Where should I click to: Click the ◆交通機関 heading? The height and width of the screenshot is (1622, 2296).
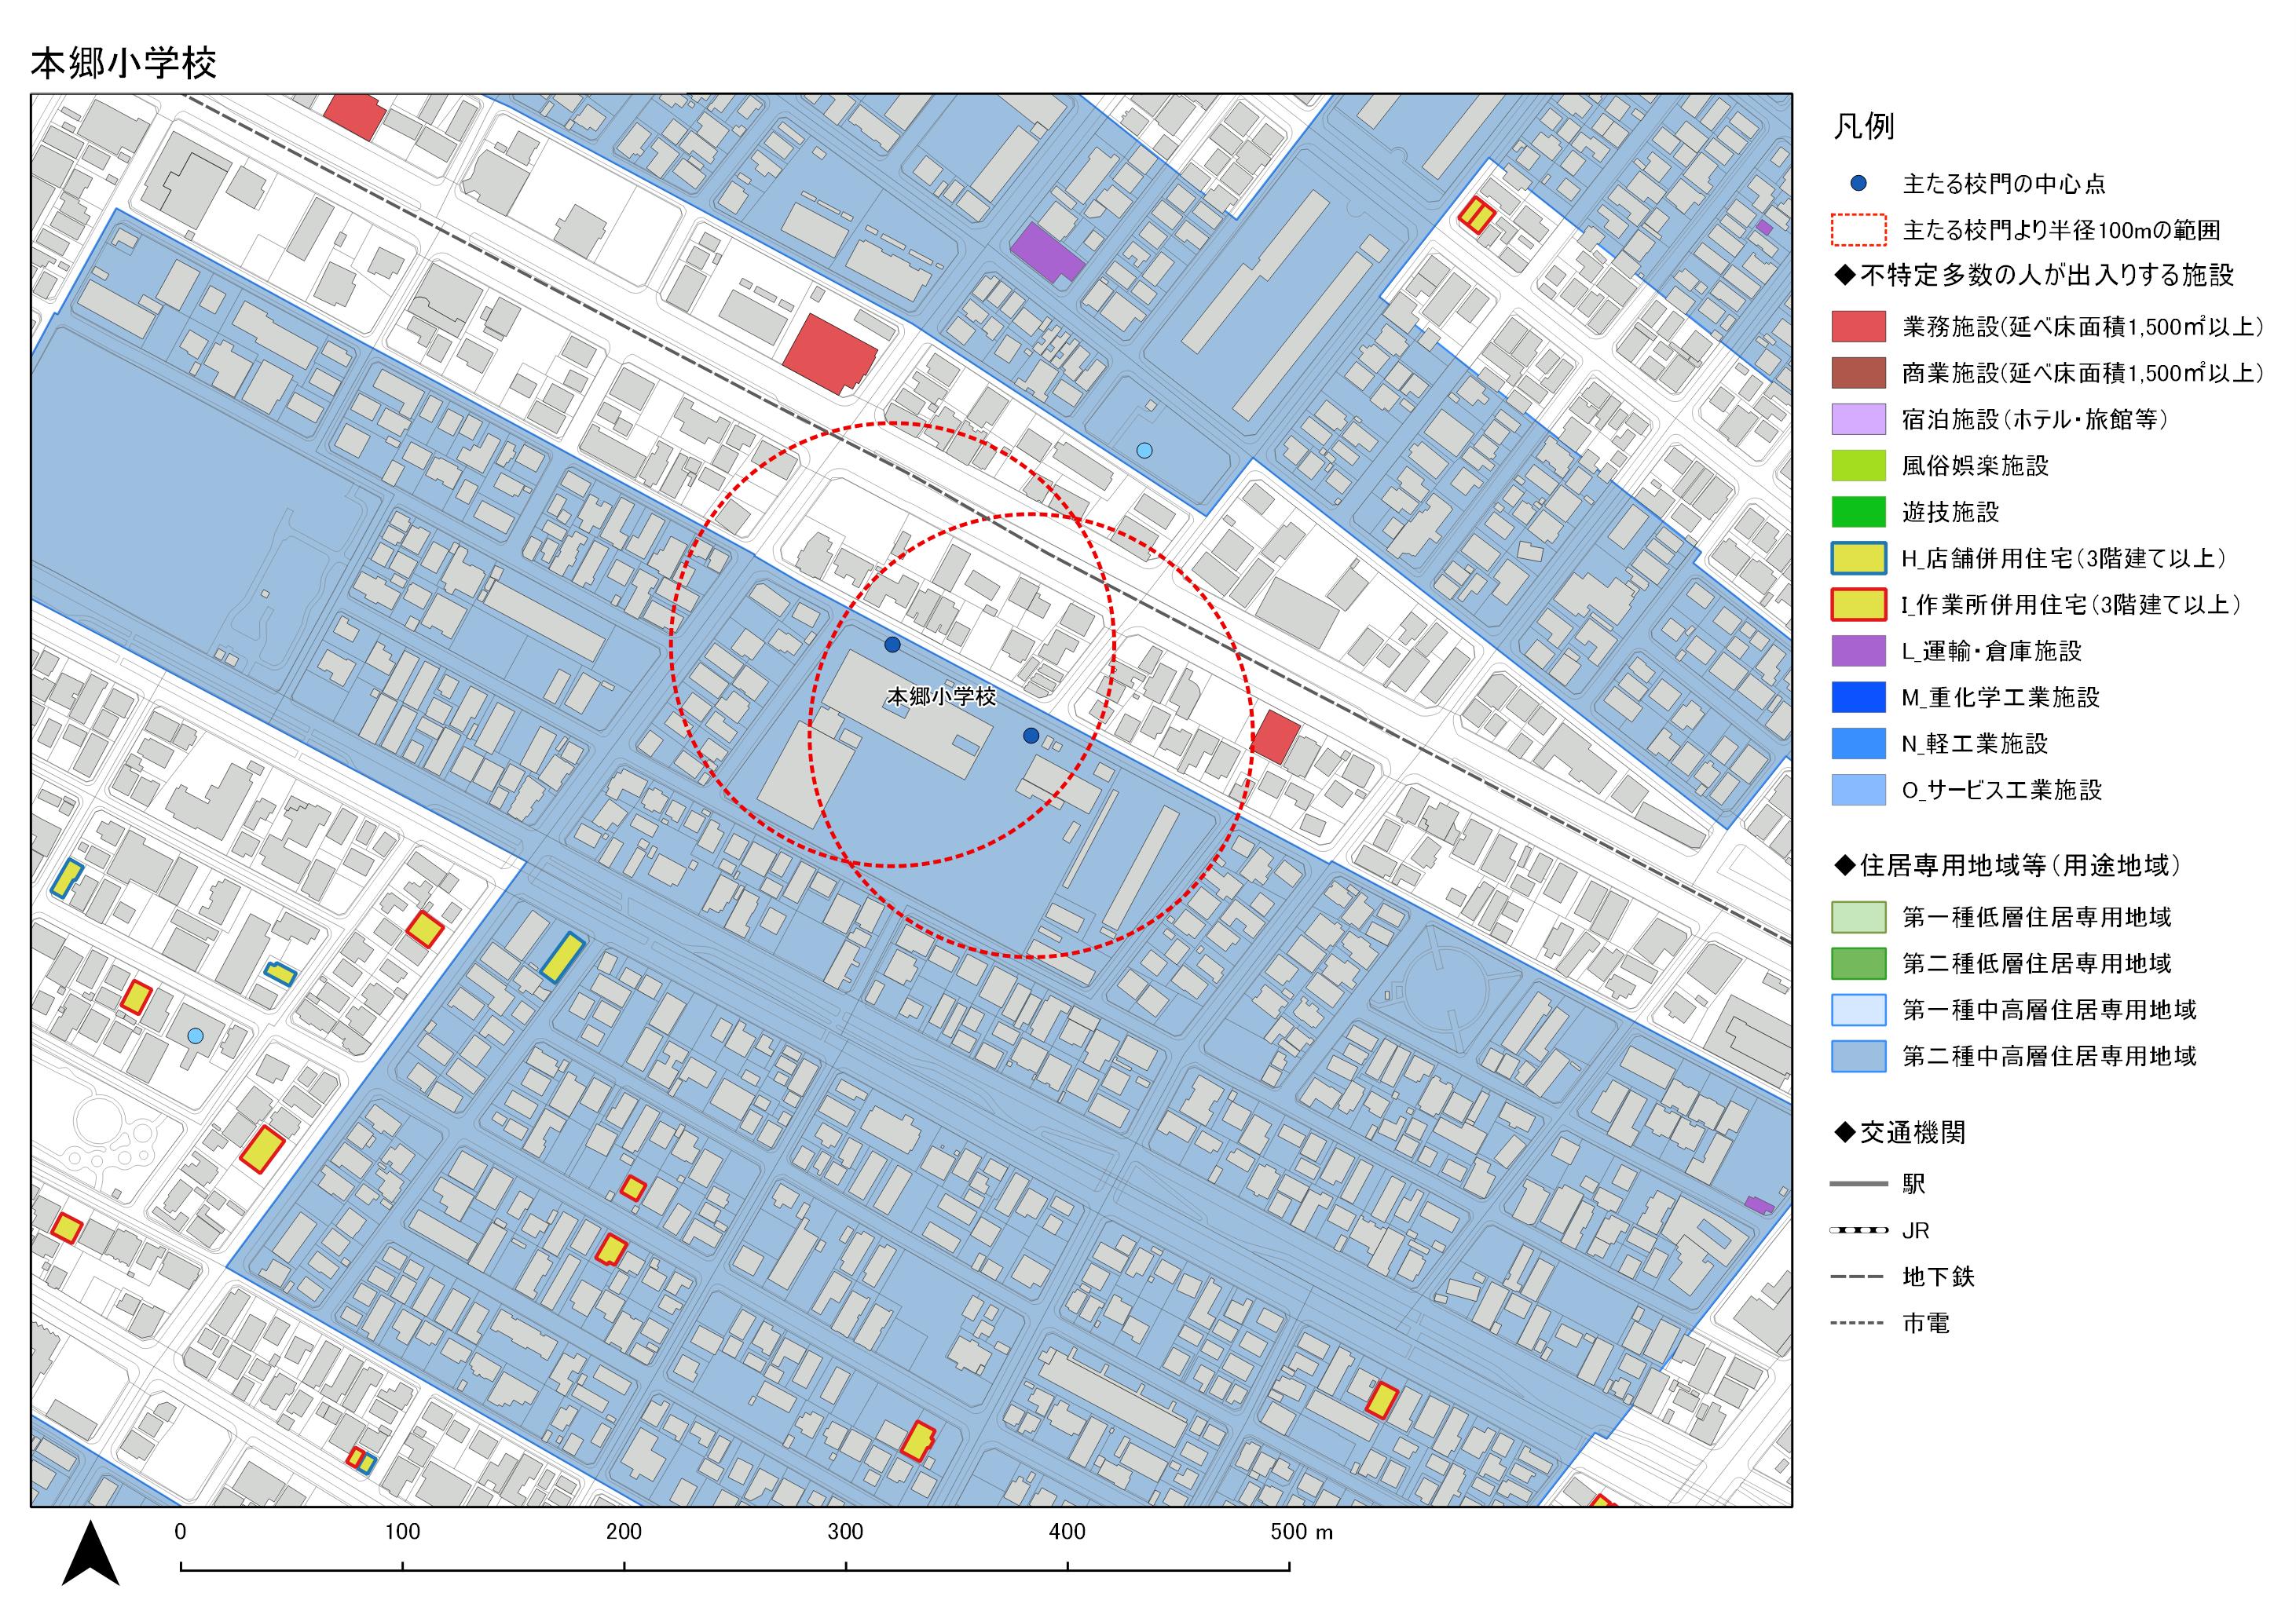[1899, 1134]
